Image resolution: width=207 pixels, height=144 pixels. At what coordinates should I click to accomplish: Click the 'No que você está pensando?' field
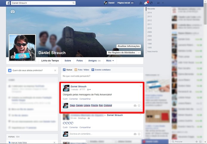pyautogui.click(x=102, y=76)
